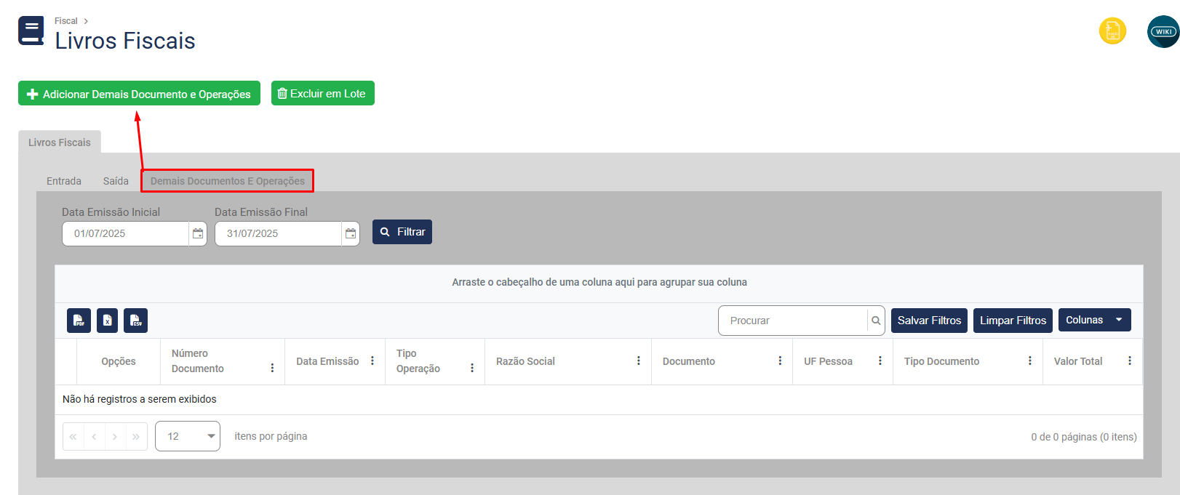Open calendar for Data Emissão Inicial
Image resolution: width=1180 pixels, height=495 pixels.
pos(197,233)
